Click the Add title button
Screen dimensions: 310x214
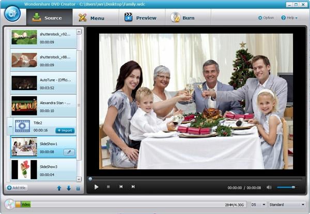coord(17,188)
